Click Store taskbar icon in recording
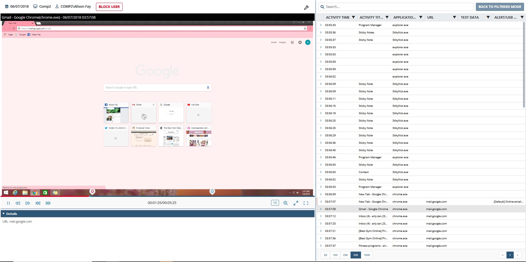Image resolution: width=526 pixels, height=262 pixels. click(x=45, y=192)
